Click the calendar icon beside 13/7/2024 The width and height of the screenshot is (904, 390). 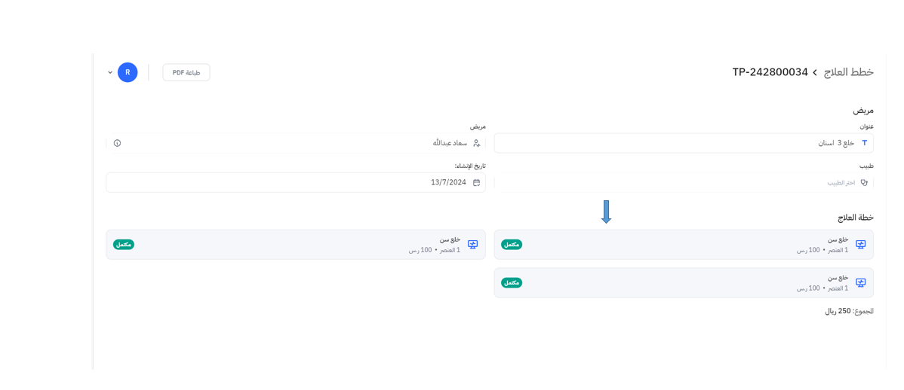click(x=476, y=183)
